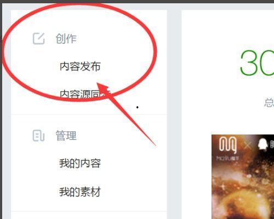The height and width of the screenshot is (219, 274).
Task: Click the blank sidebar area below 我的素材
Action: point(89,204)
